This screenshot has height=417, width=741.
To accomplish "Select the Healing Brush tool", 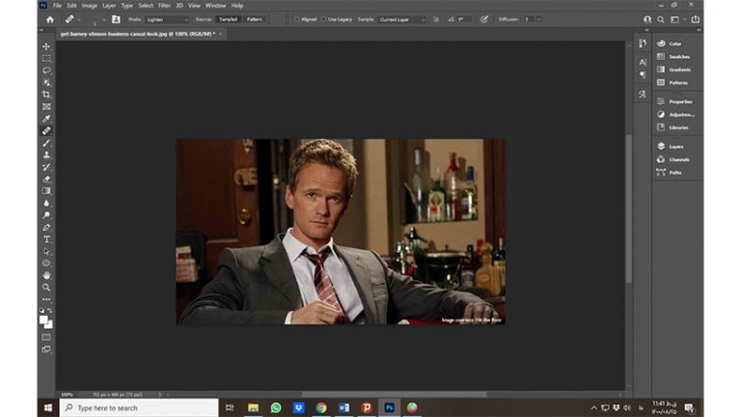I will pos(46,131).
